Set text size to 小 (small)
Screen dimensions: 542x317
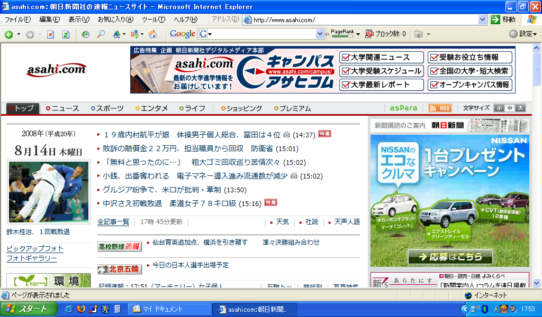(x=499, y=108)
